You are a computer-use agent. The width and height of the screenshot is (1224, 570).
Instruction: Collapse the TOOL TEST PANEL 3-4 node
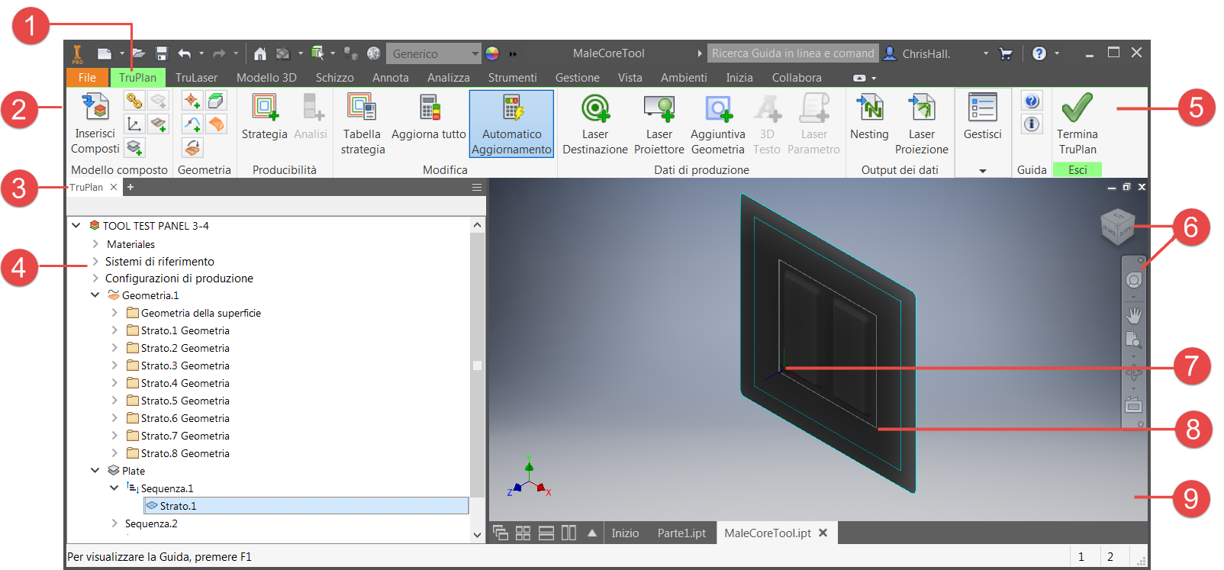76,225
